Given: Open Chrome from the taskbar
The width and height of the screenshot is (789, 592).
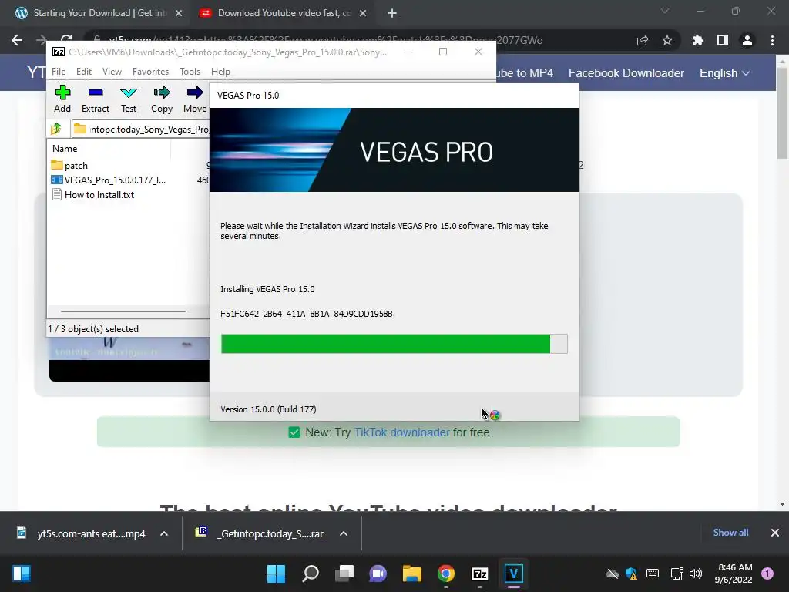Looking at the screenshot, I should pyautogui.click(x=446, y=573).
